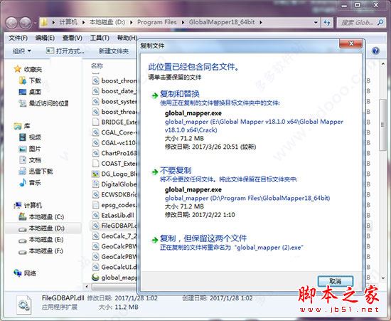Open the 文件(F) menu

(18, 38)
